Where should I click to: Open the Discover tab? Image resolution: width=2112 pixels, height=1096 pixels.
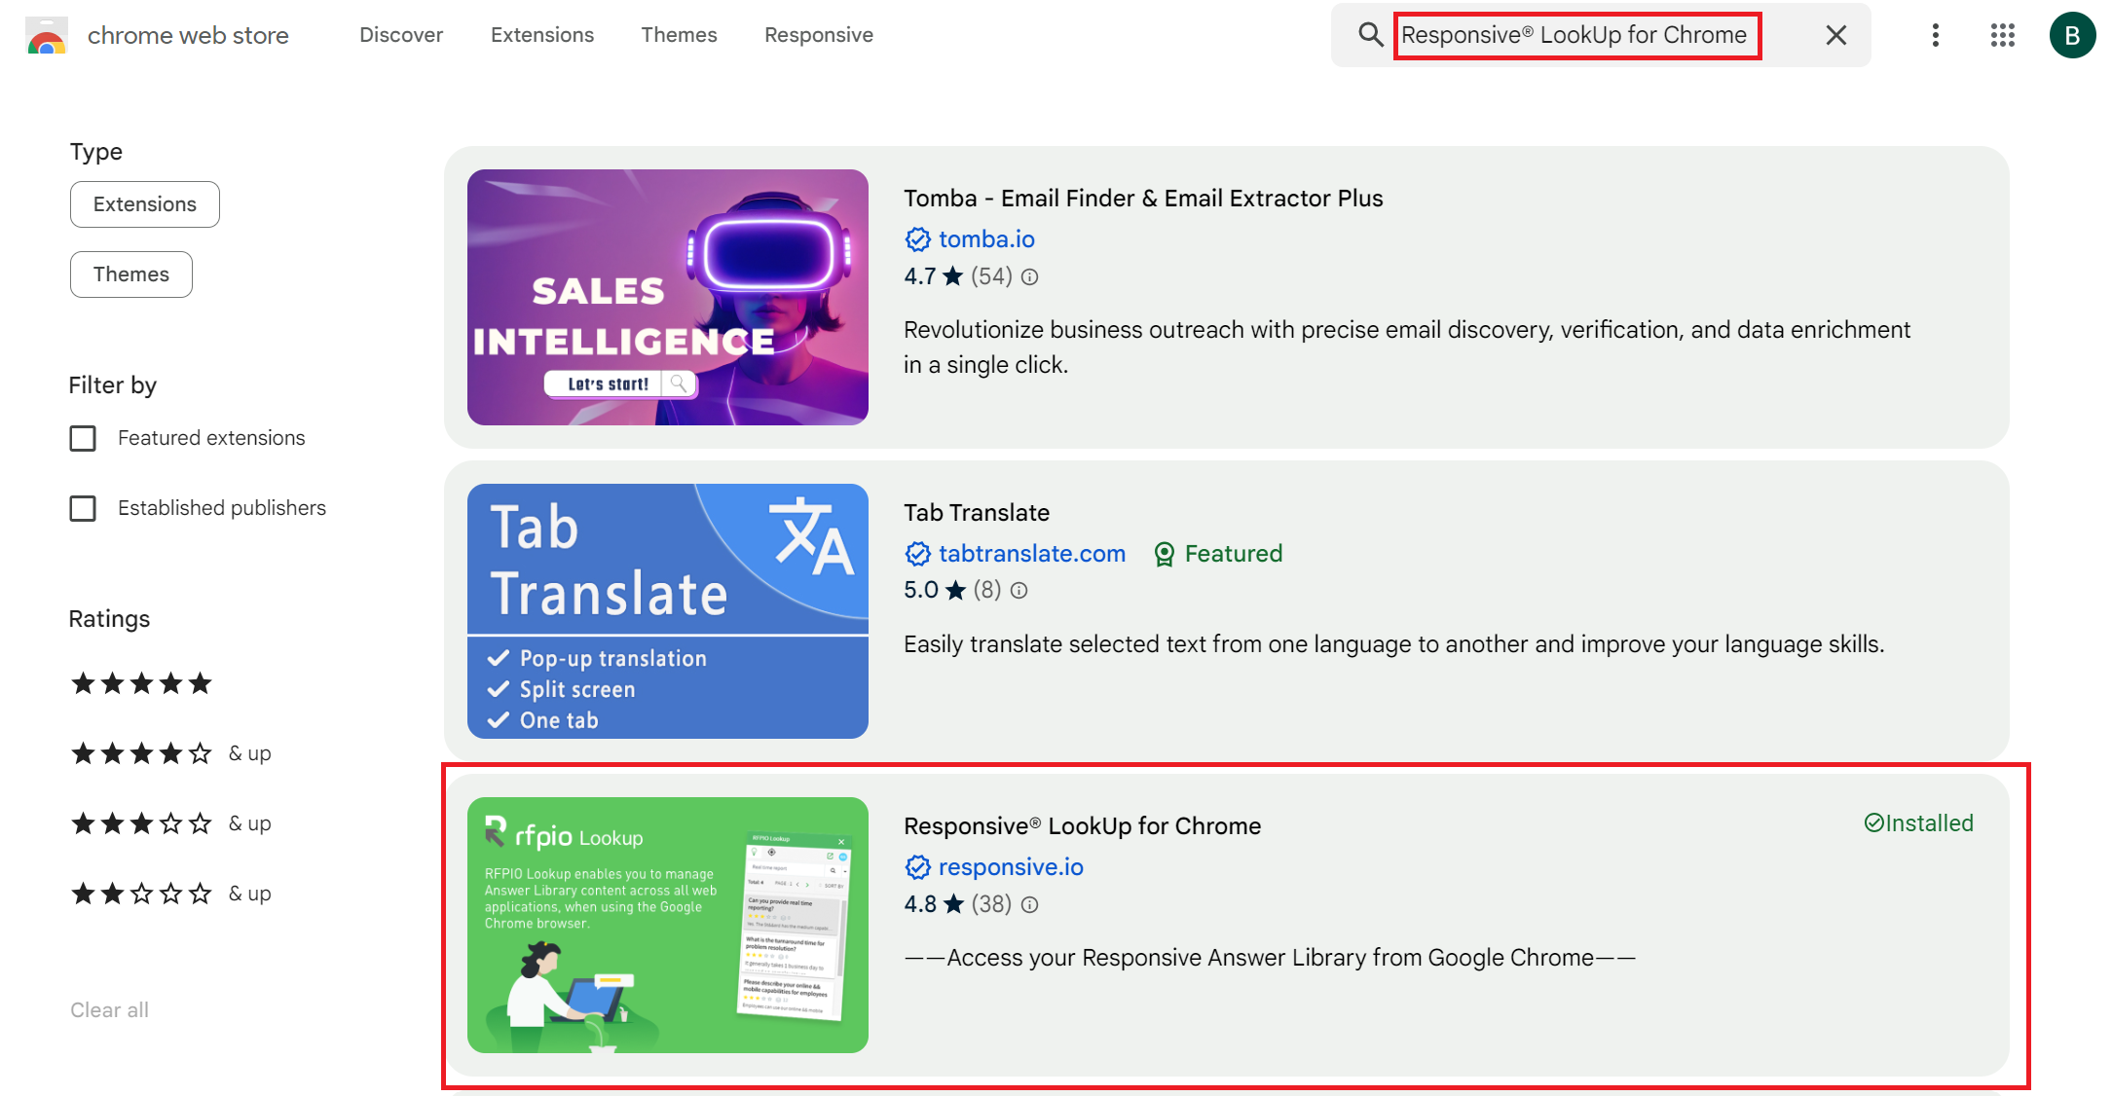401,35
